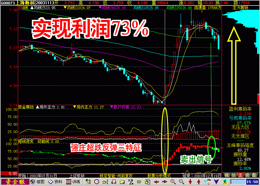Click the 动能线:0.00 label
Screen dimensions: 260x186
point(48,142)
